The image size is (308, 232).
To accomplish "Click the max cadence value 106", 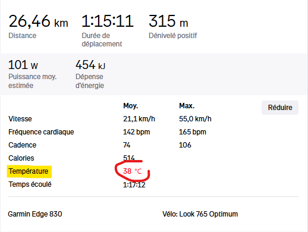I will tap(185, 145).
